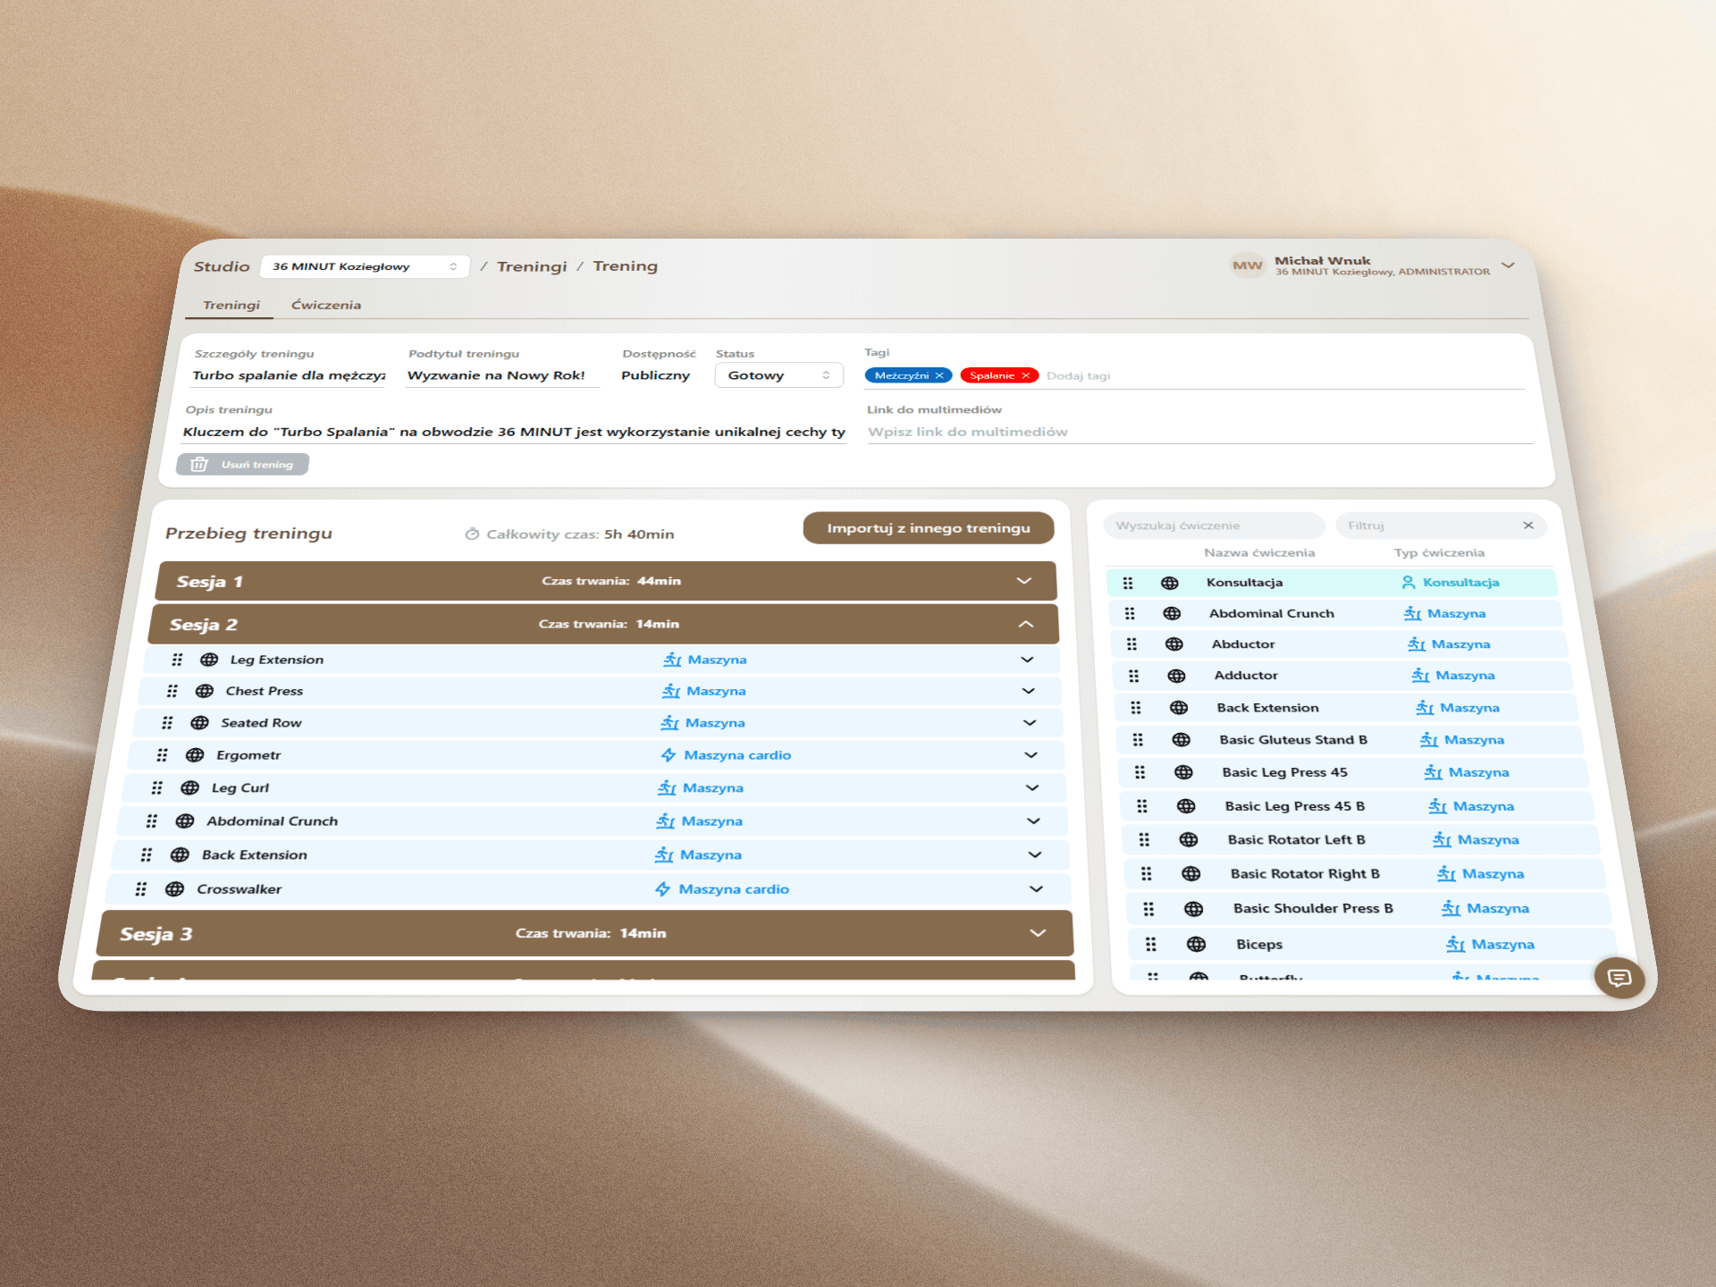Screen dimensions: 1716x1287
Task: Open Treningi breadcrumb link
Action: (x=532, y=266)
